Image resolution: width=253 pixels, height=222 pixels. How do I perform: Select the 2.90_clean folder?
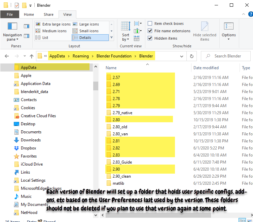(121, 176)
